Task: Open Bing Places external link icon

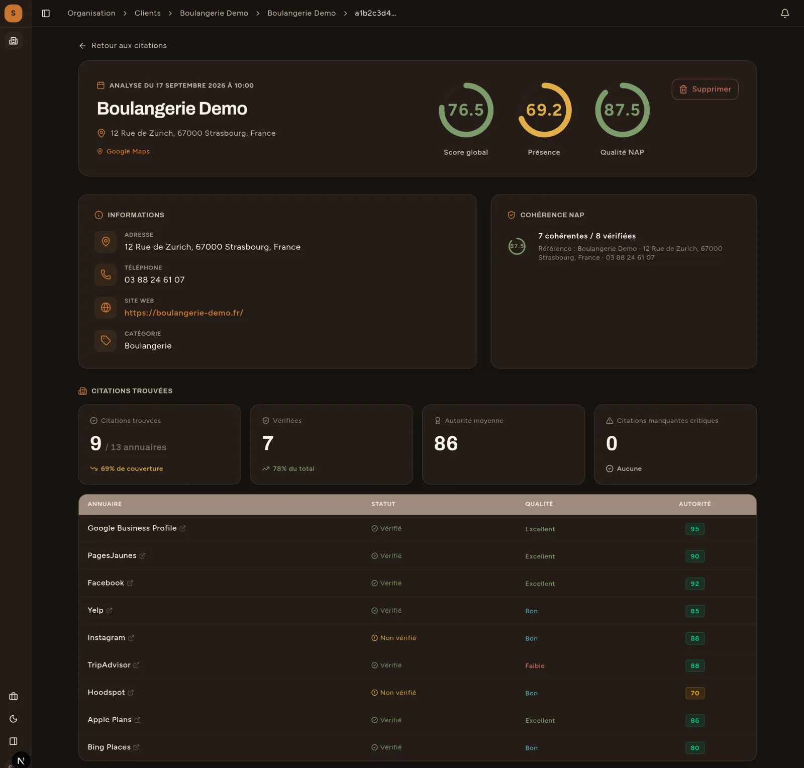Action: pyautogui.click(x=136, y=747)
